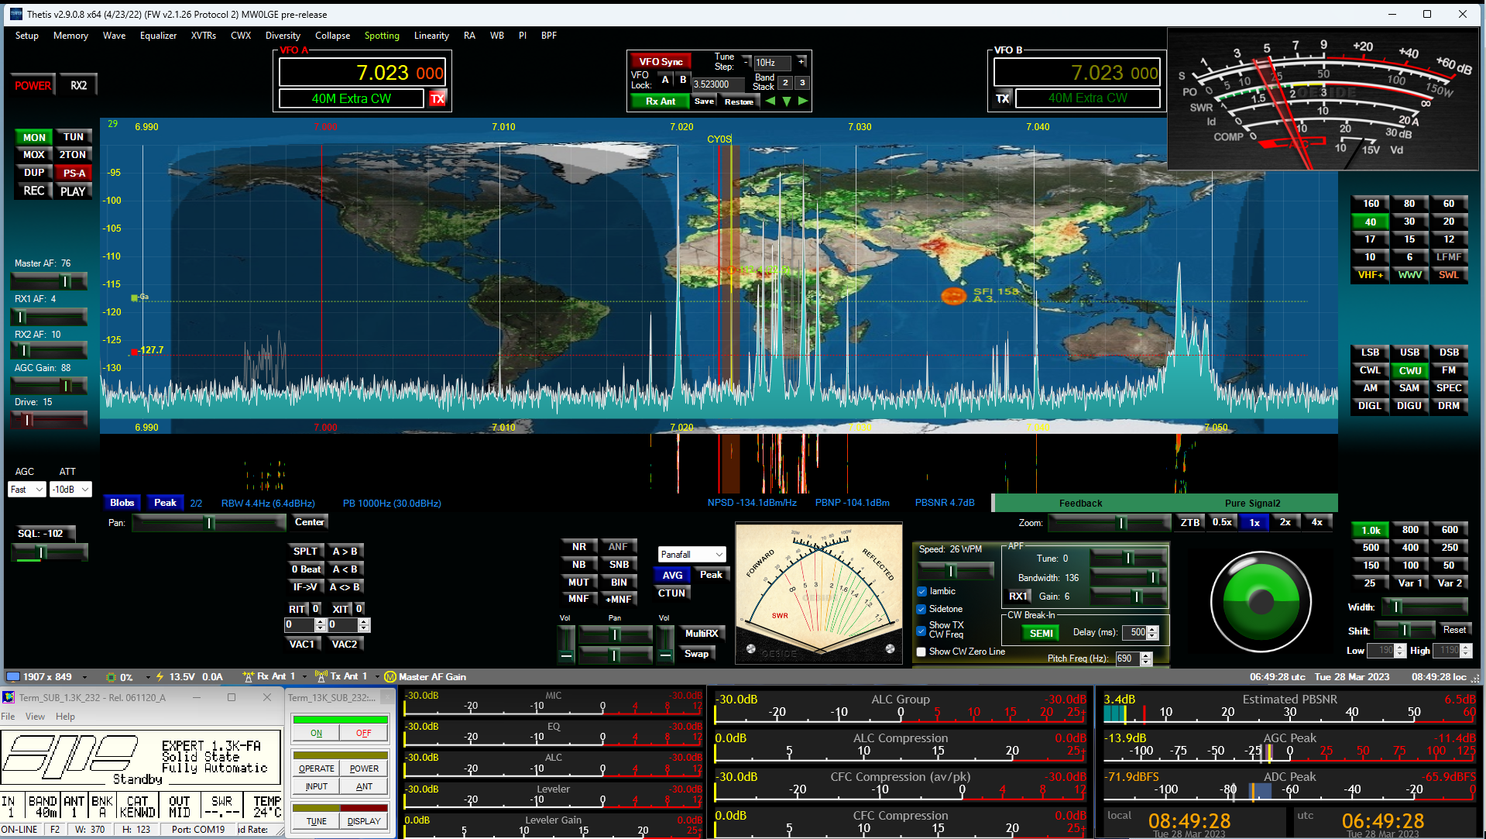
Task: Toggle the SEMI CW break-in button
Action: pyautogui.click(x=1042, y=633)
